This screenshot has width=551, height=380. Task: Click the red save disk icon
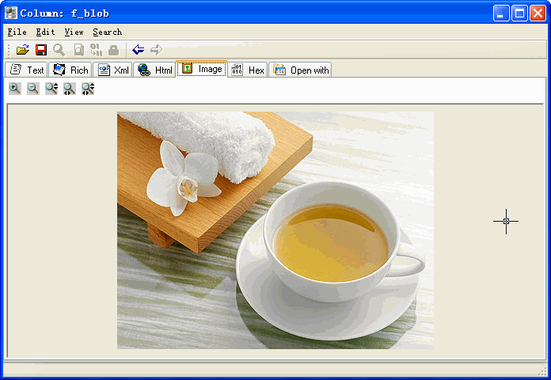coord(41,50)
